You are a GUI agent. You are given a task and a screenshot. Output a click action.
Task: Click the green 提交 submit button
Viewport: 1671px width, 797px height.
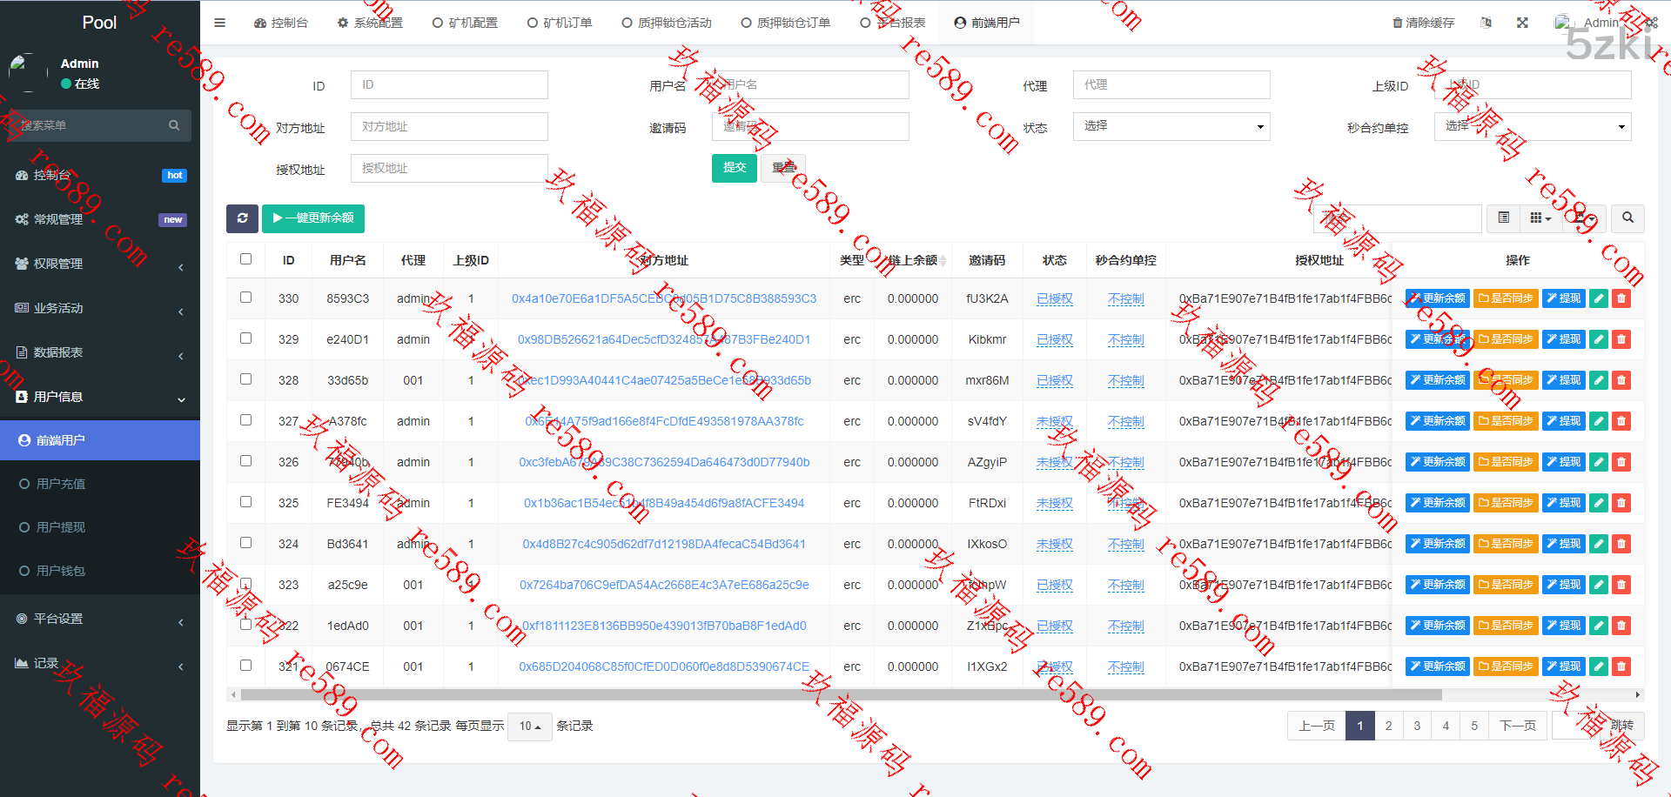pos(734,168)
